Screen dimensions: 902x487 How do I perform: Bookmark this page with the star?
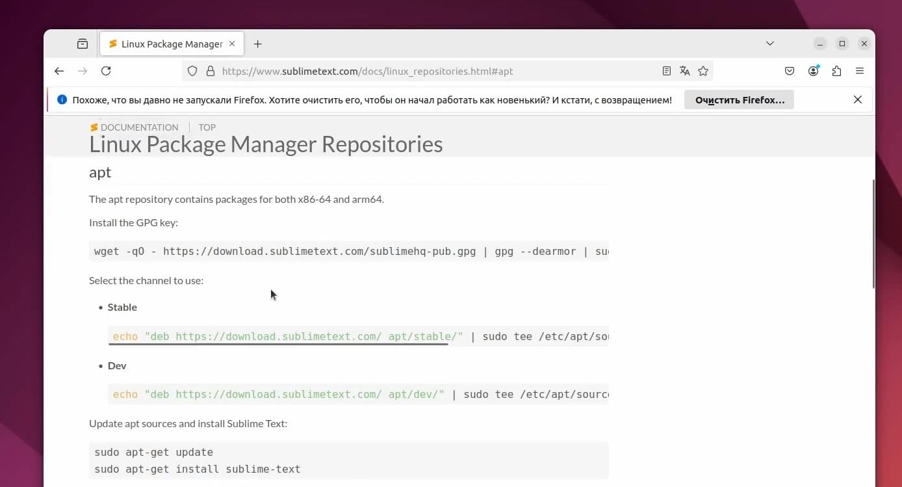tap(703, 71)
